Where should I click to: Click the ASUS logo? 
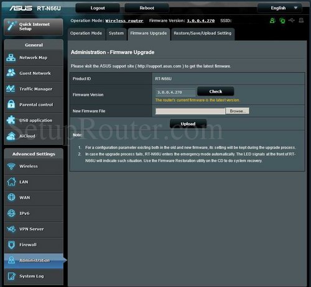click(x=21, y=8)
